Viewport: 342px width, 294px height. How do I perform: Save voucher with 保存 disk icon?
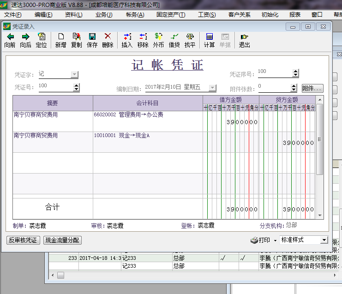(92, 40)
